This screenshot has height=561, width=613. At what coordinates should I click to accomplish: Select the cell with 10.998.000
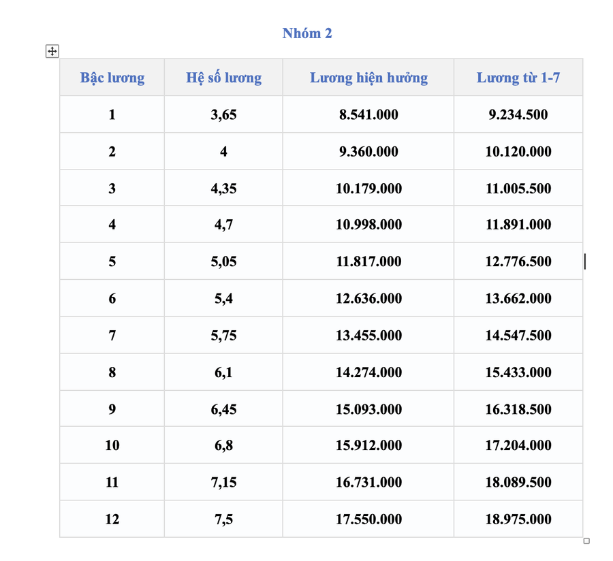(x=368, y=224)
